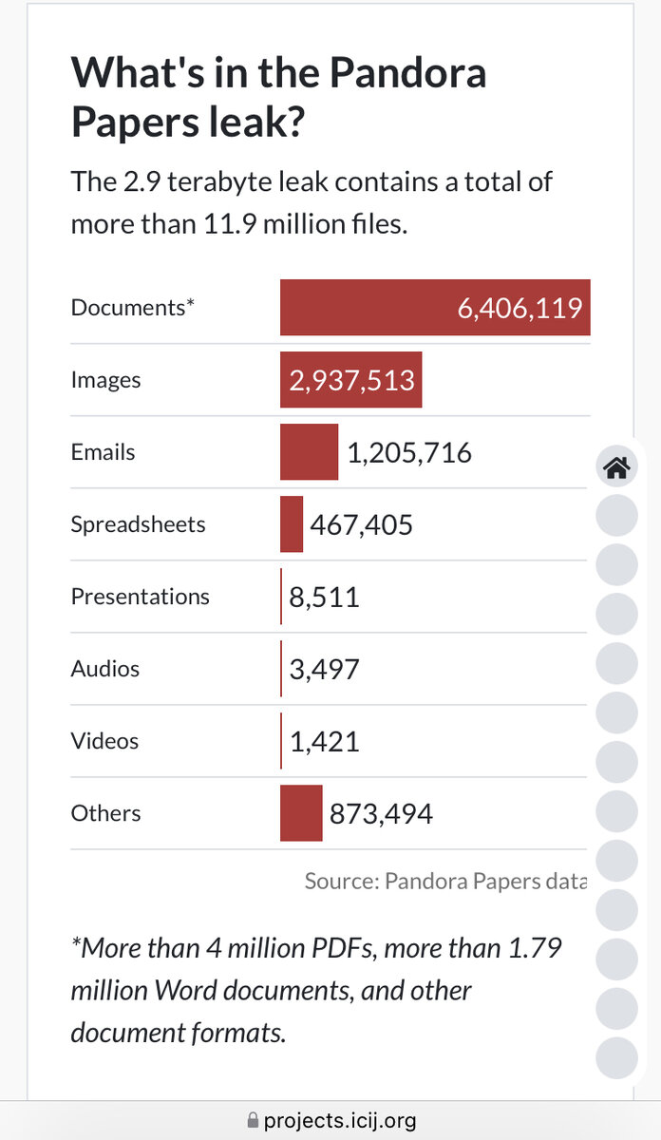Select the navigation dot beside the Audios row
661x1140 pixels.
coord(616,664)
